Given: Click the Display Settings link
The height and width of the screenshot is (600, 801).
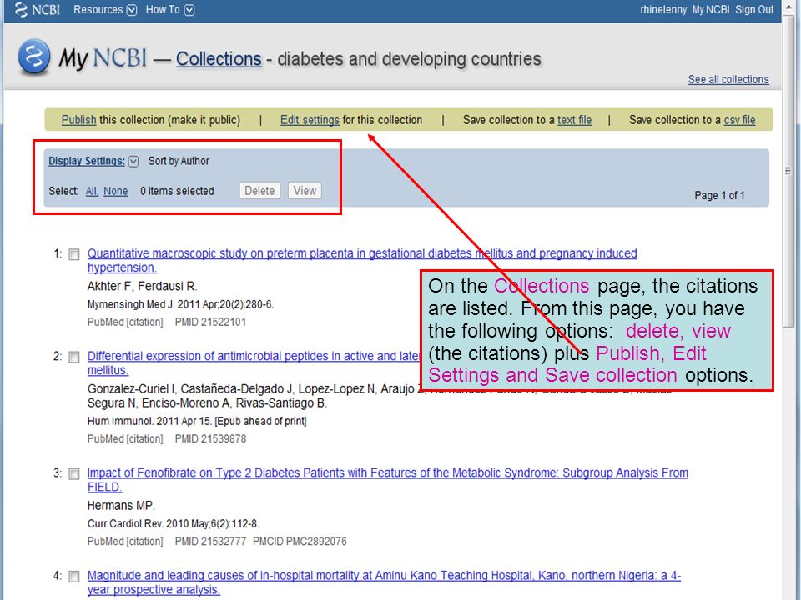Looking at the screenshot, I should click(86, 161).
